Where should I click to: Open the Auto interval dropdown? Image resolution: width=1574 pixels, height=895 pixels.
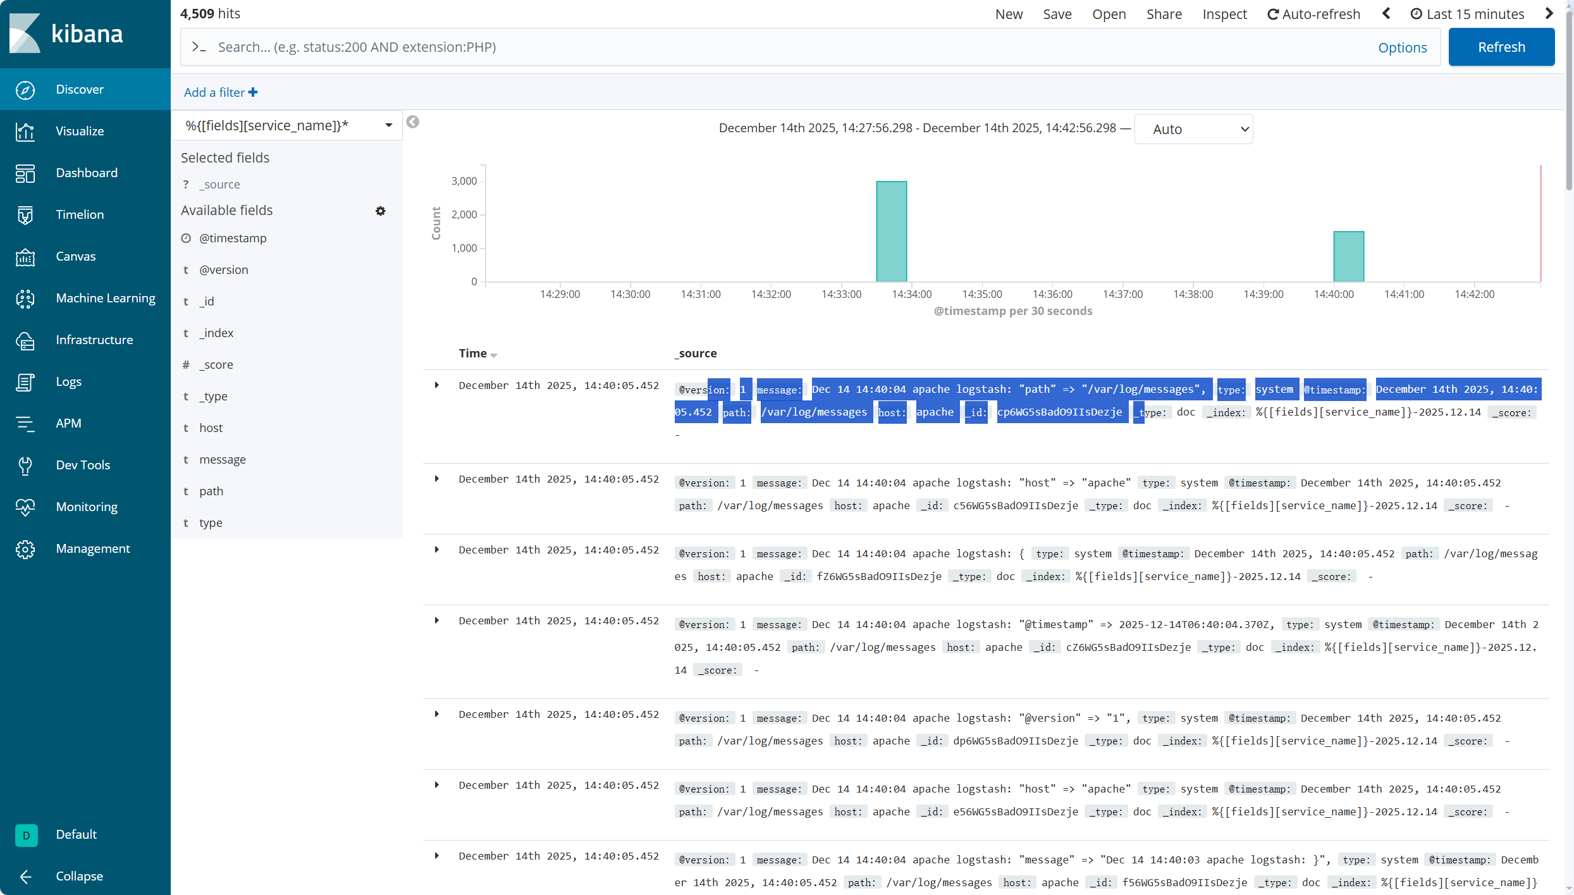point(1193,129)
